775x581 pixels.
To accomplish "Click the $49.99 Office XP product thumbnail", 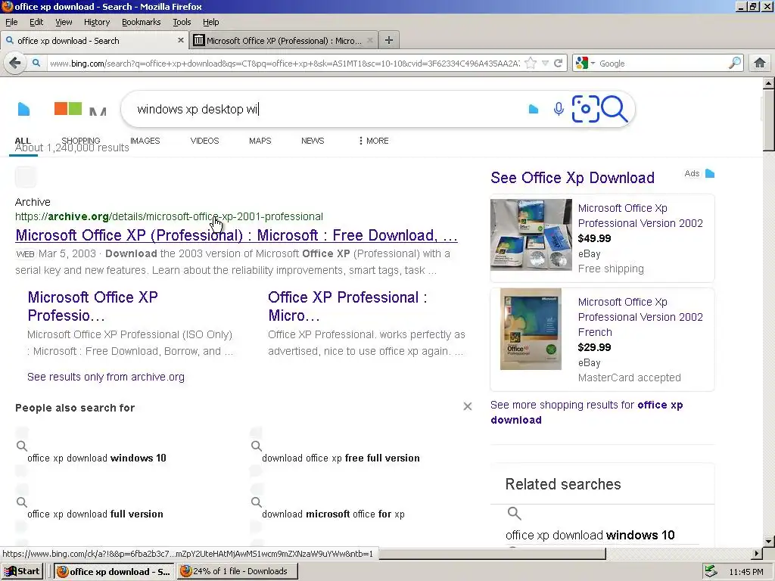I will point(531,235).
